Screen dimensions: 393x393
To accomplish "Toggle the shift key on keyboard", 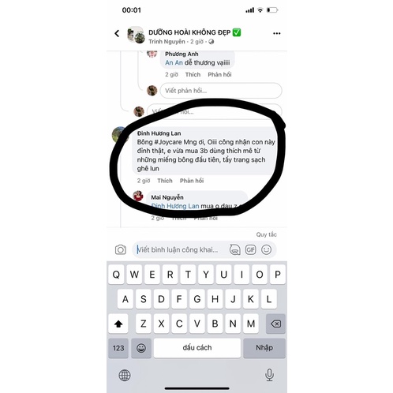I will coord(118,324).
